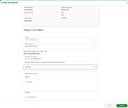The height and width of the screenshot is (108, 128).
Task: Click the 100,000 bbl volume summary value
Action: pyautogui.click(x=28, y=21)
